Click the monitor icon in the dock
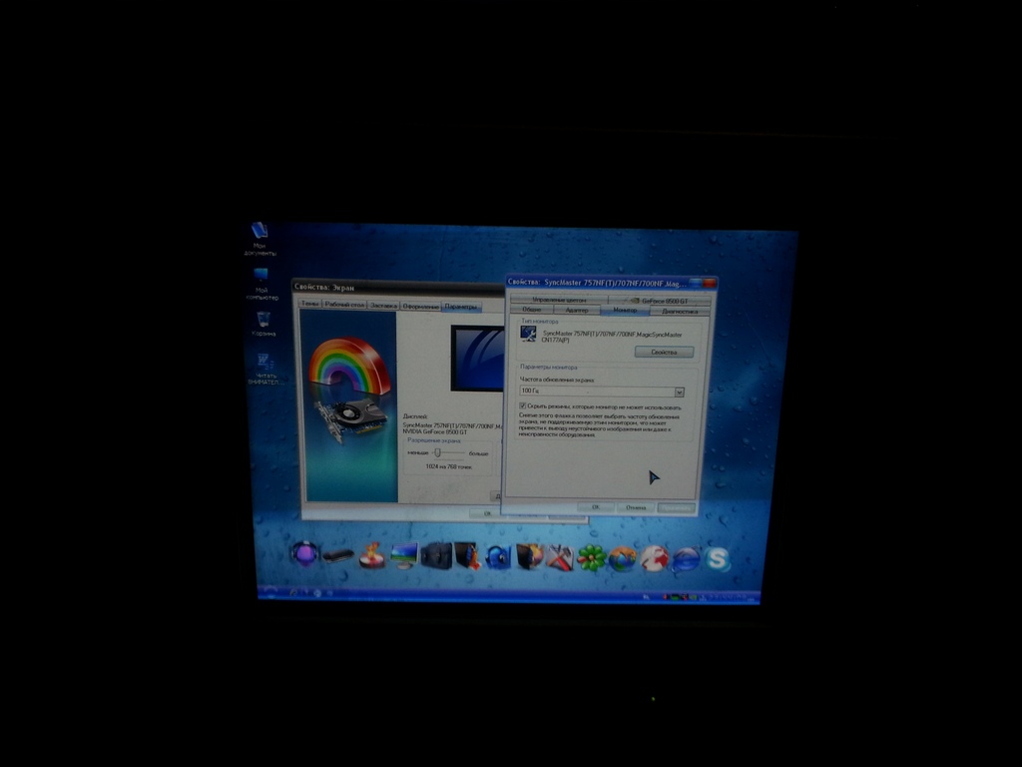The image size is (1022, 767). [403, 555]
